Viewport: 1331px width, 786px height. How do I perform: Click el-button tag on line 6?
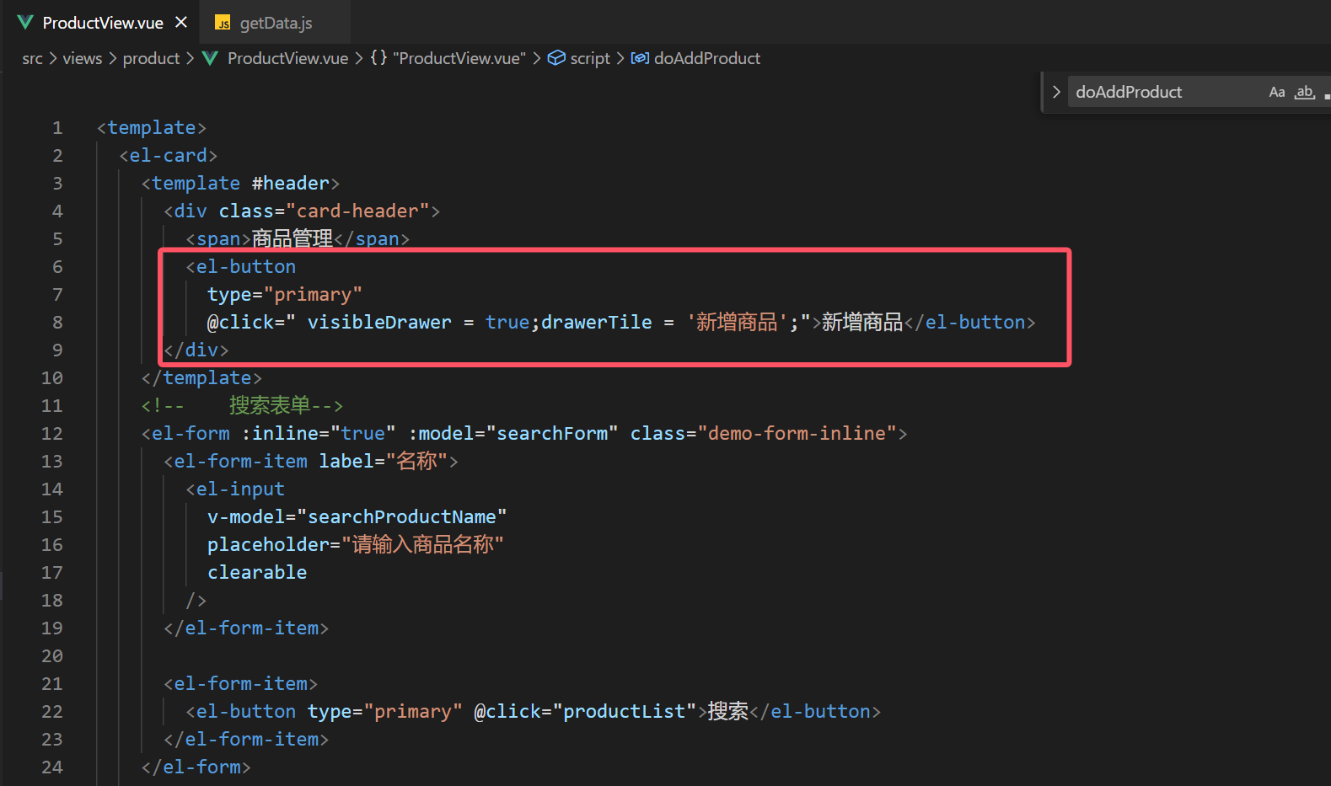[x=246, y=267]
